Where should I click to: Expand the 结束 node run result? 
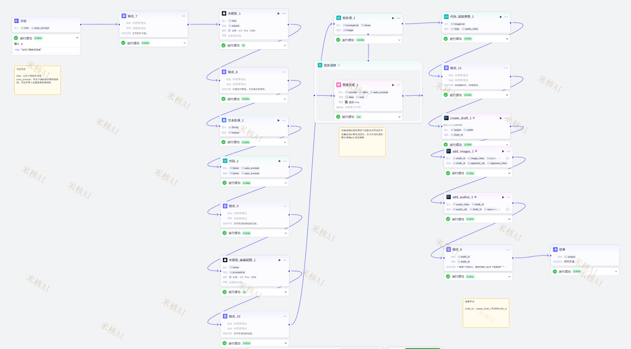point(615,271)
